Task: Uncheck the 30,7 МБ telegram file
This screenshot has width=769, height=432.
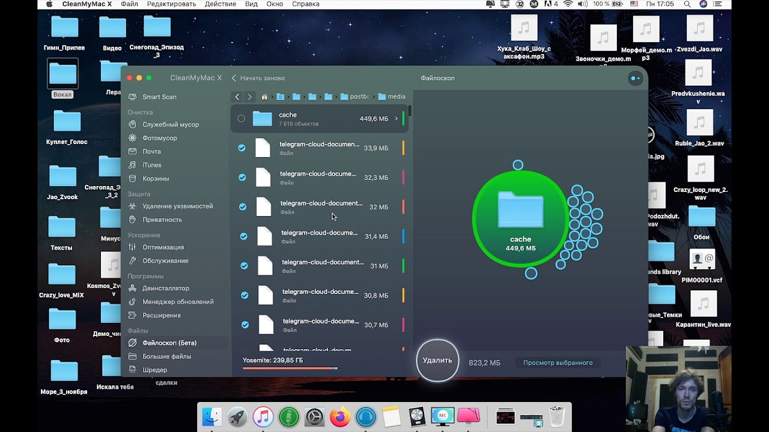Action: [x=245, y=325]
